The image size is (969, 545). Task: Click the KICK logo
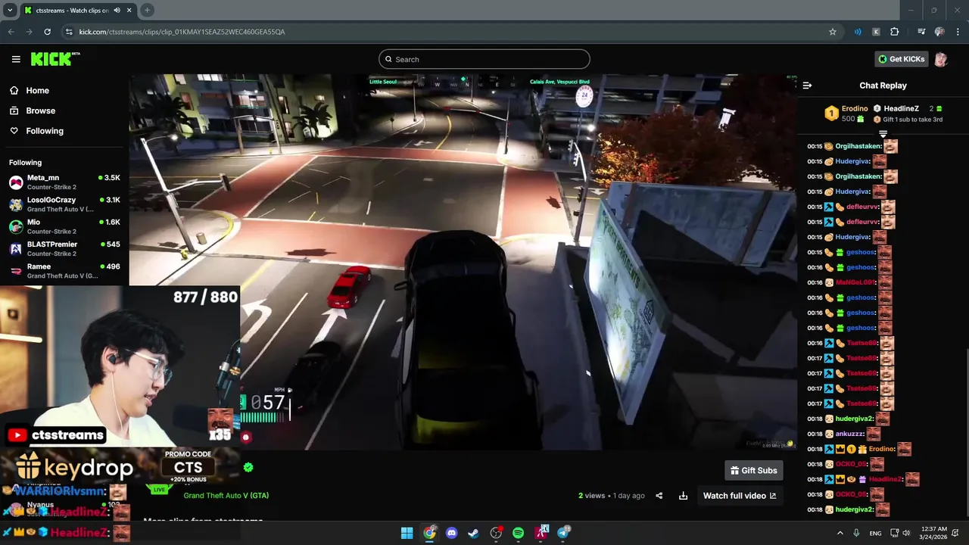pyautogui.click(x=55, y=59)
